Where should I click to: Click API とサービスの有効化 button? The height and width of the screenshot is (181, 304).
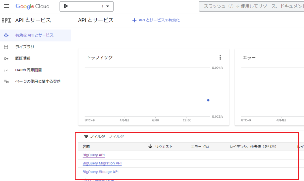[156, 20]
